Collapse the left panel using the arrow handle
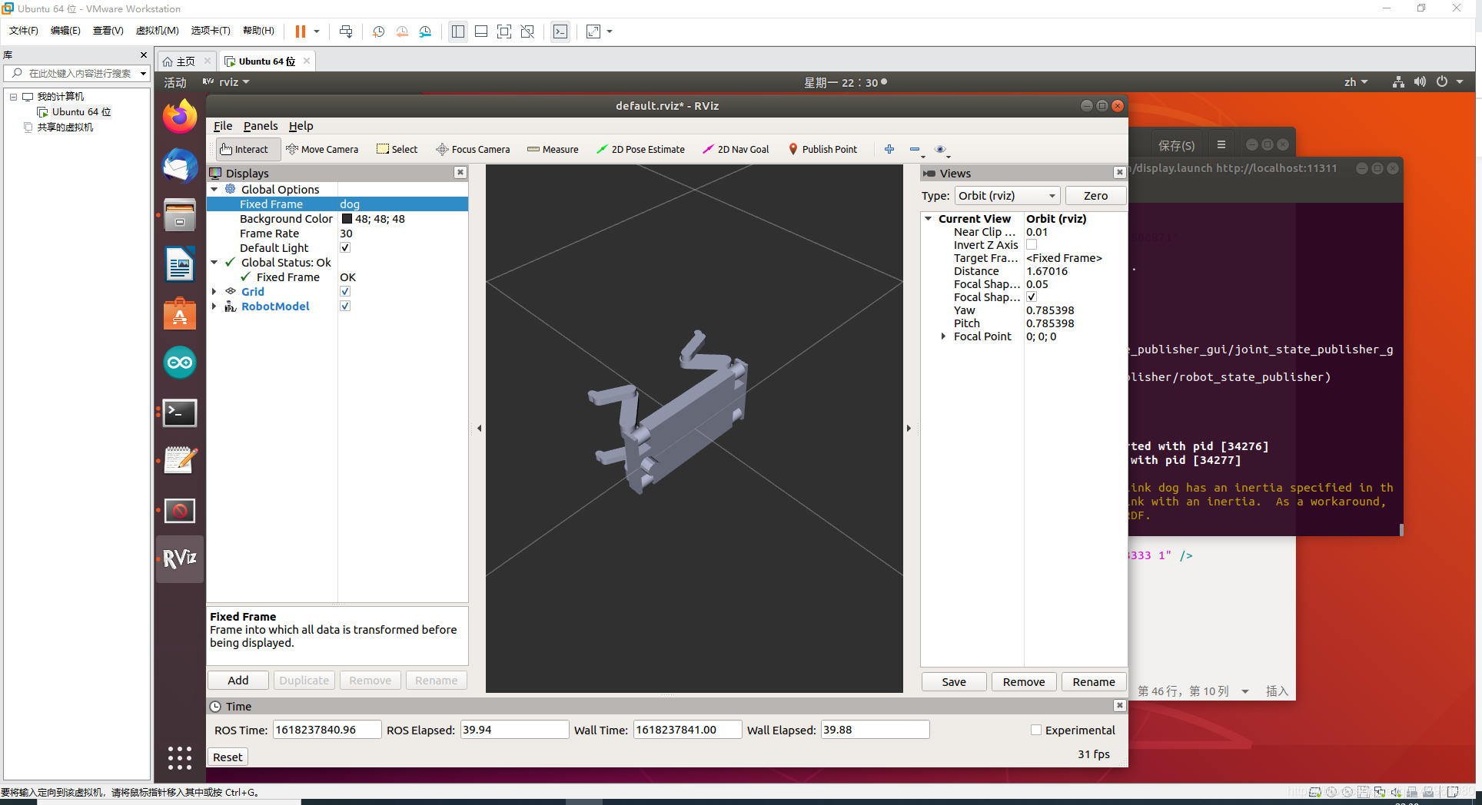1482x805 pixels. point(479,429)
